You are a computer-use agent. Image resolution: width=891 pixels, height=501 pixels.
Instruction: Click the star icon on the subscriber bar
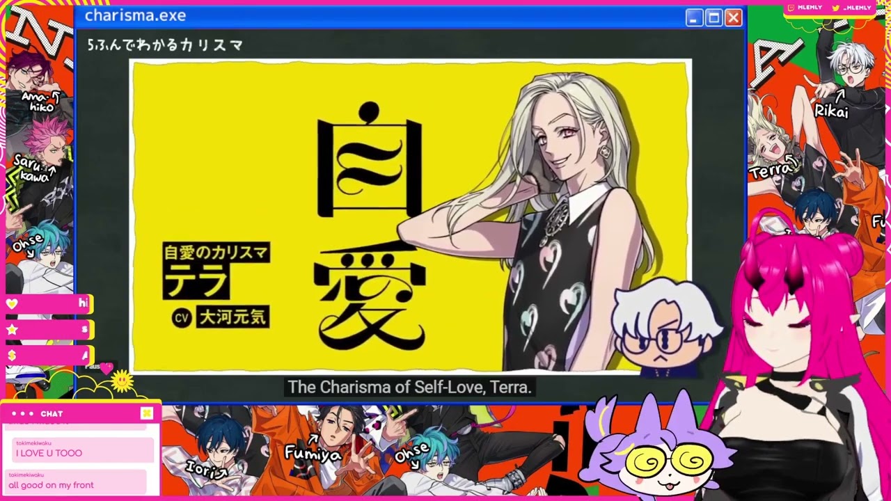[12, 329]
